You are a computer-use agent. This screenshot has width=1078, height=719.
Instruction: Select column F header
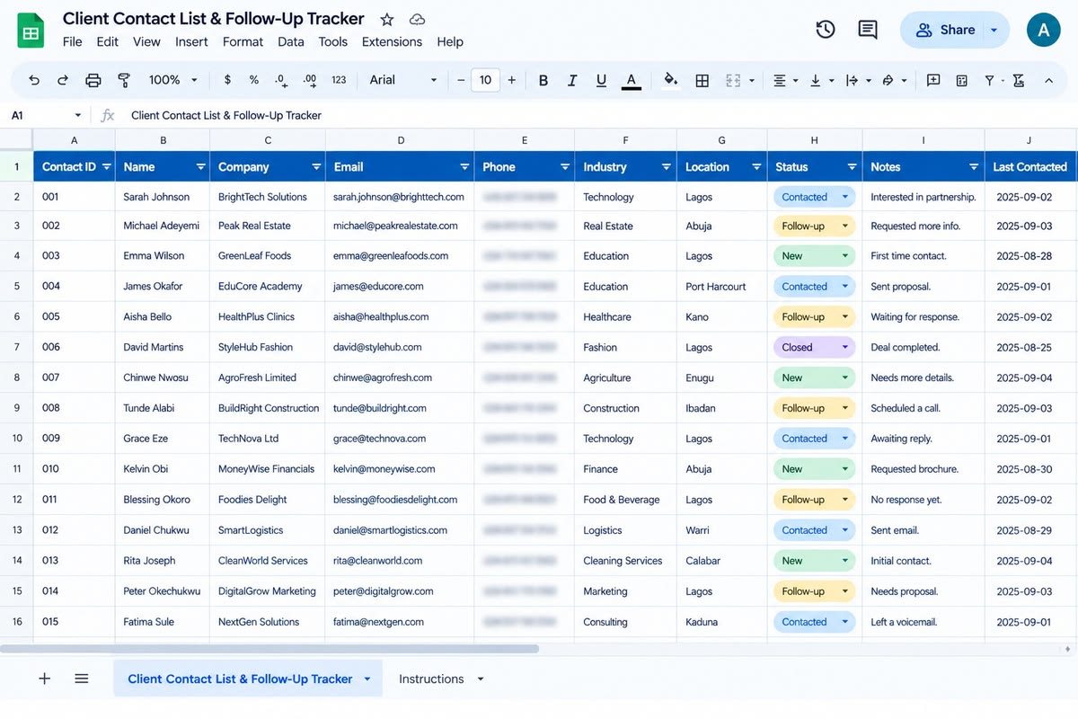tap(625, 140)
